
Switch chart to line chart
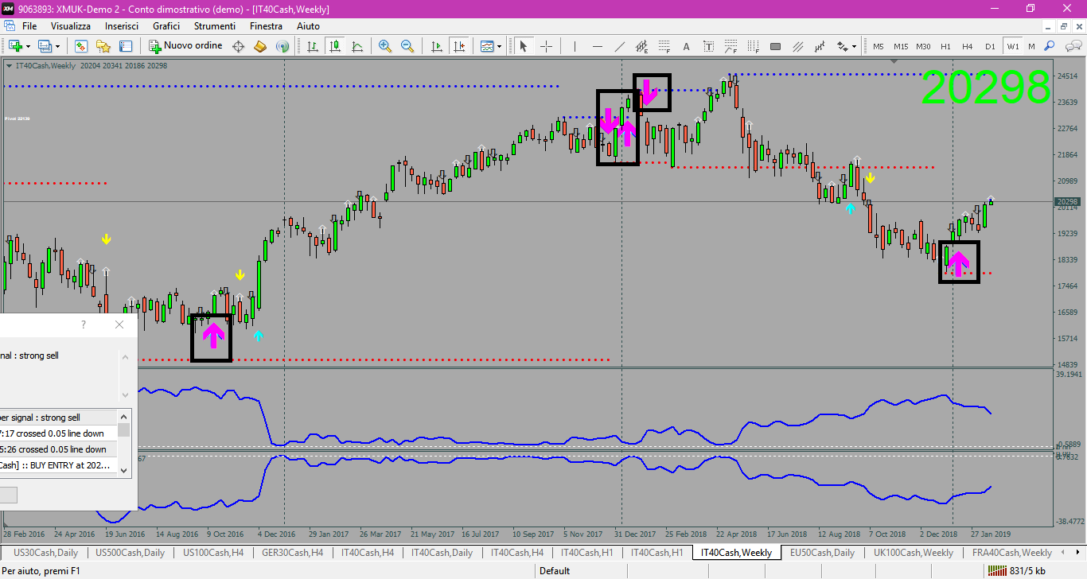point(357,46)
